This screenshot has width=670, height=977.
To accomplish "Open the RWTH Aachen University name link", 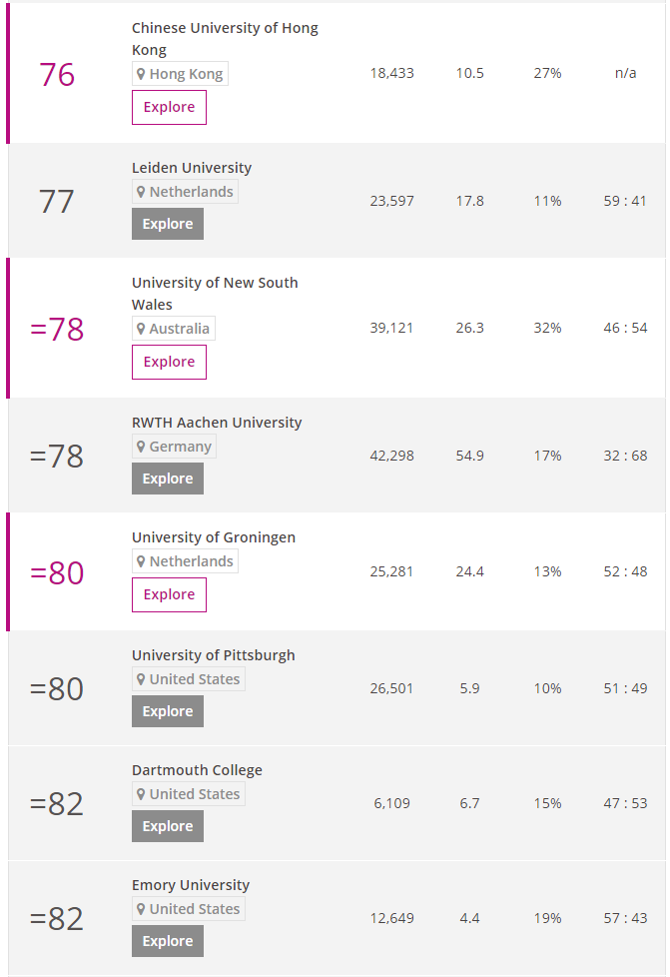I will (217, 423).
